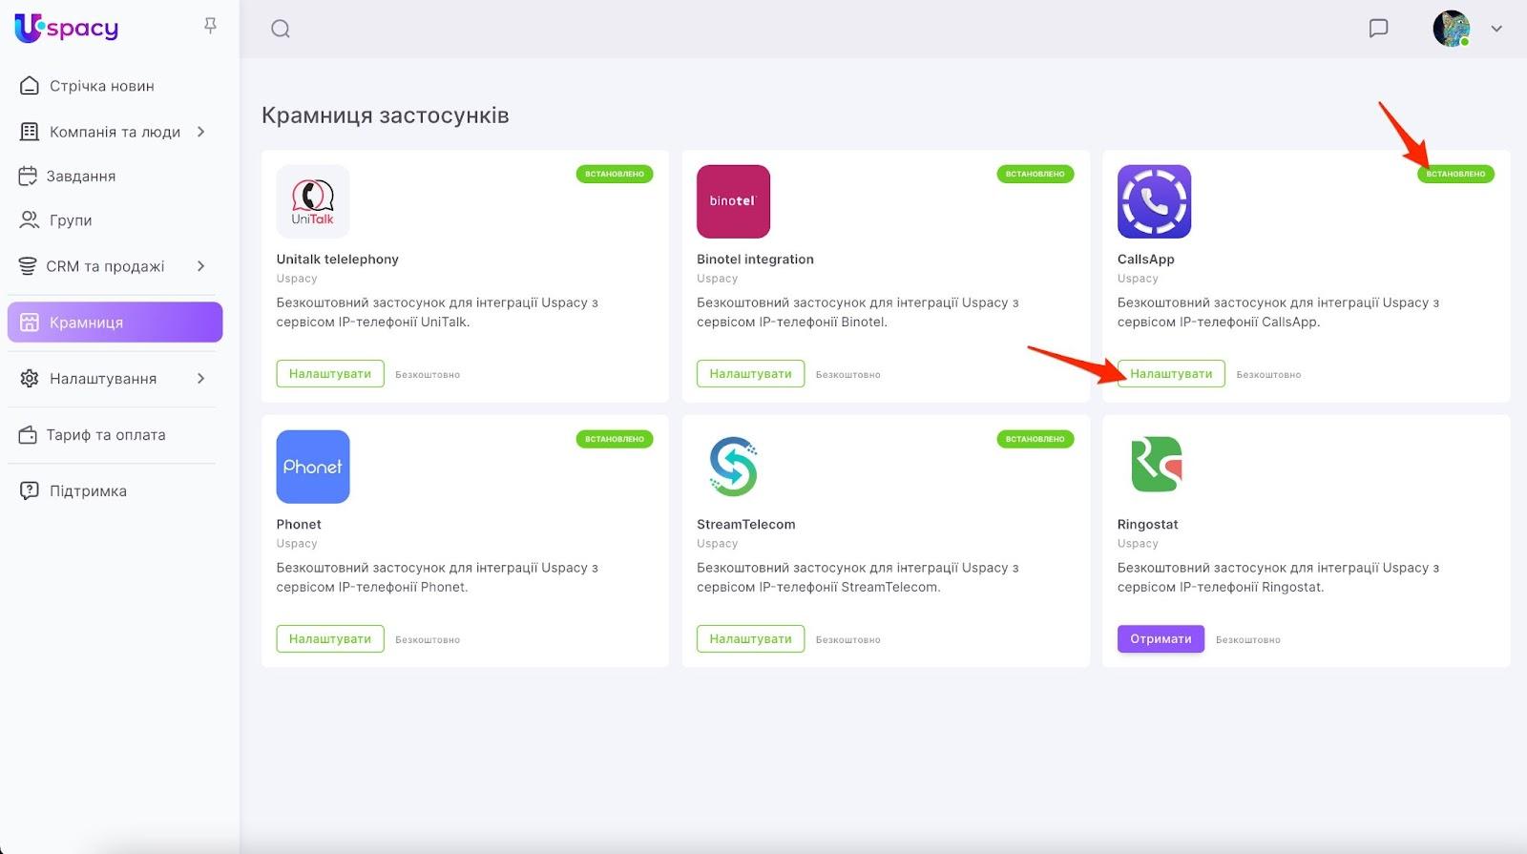Click the user avatar picture
Screen dimensions: 1527x854
tap(1451, 29)
